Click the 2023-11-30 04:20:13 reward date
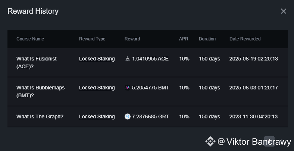The image size is (294, 151). [x=253, y=116]
